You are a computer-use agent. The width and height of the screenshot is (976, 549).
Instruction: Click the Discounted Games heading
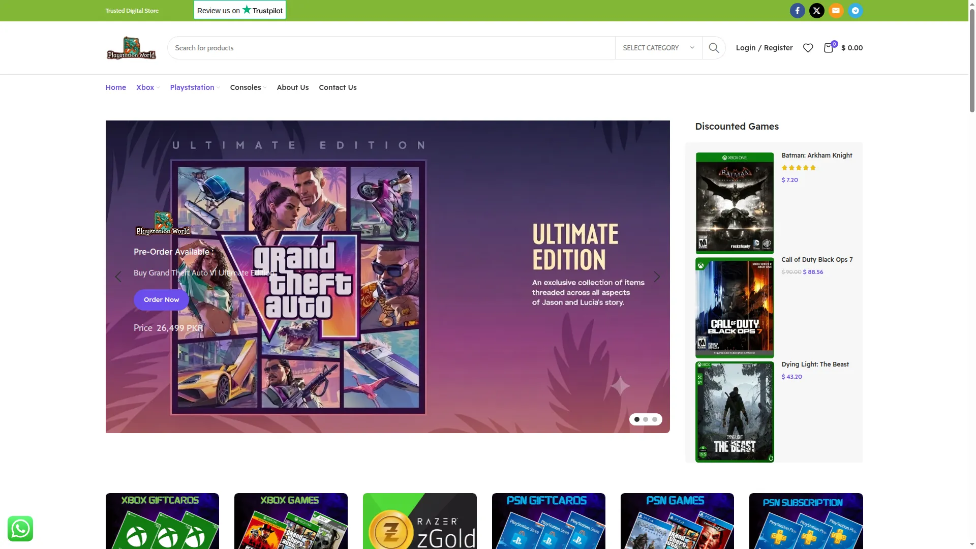point(737,127)
